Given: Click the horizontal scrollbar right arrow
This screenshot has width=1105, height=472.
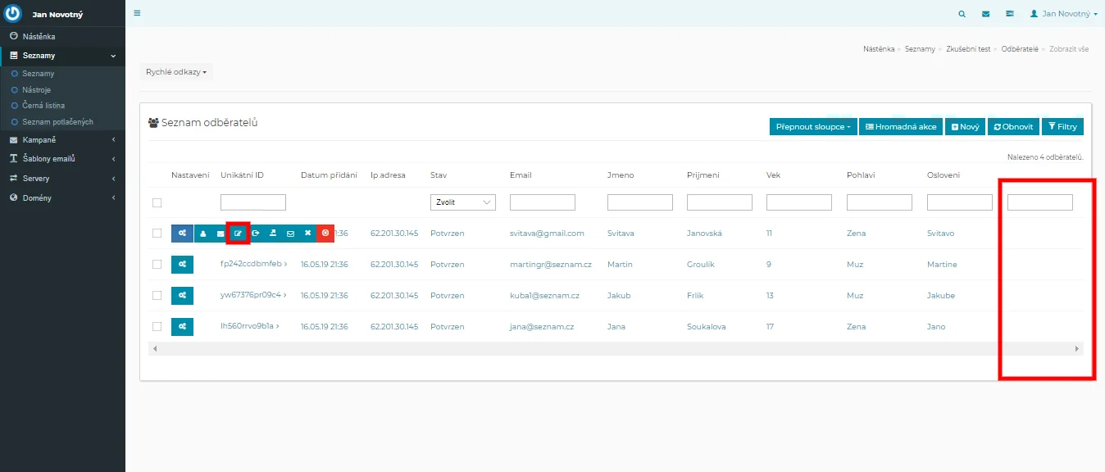Looking at the screenshot, I should coord(1077,348).
